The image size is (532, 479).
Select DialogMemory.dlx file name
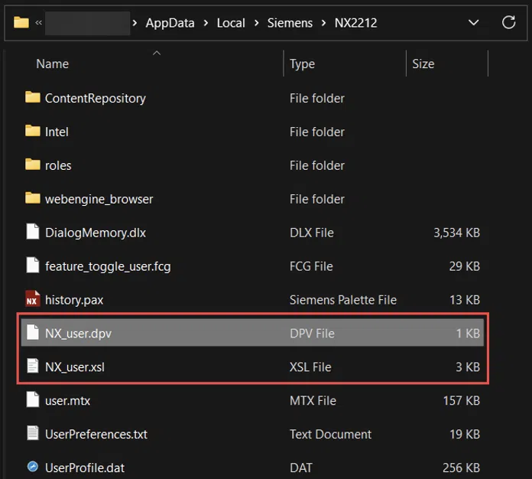tap(96, 233)
